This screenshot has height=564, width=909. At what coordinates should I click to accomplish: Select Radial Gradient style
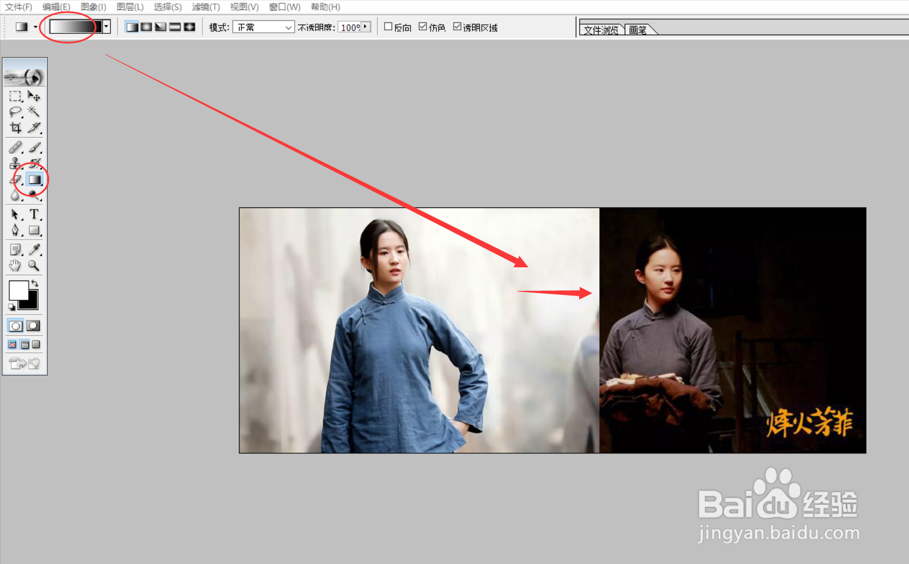pos(146,27)
